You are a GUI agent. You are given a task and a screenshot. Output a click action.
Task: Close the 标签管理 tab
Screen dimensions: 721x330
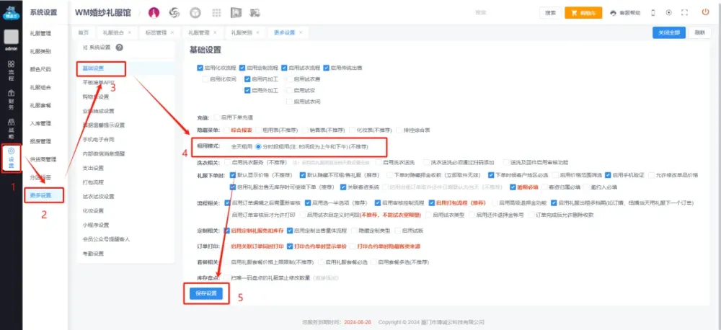tap(172, 32)
